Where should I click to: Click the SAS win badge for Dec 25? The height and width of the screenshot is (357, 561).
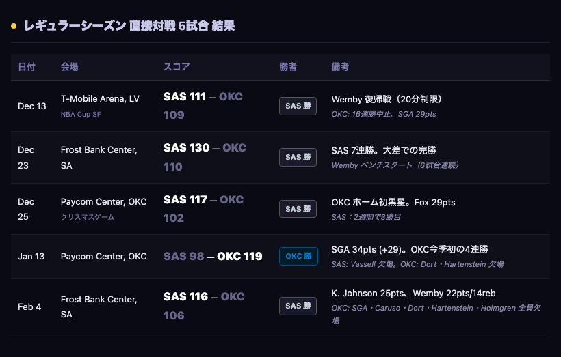(298, 209)
